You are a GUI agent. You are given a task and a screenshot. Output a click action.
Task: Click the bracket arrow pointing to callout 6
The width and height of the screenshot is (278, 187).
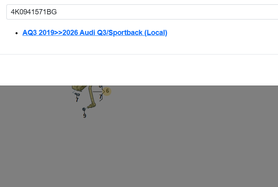(x=103, y=92)
